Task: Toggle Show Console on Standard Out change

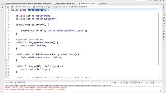Action: pyautogui.click(x=133, y=83)
